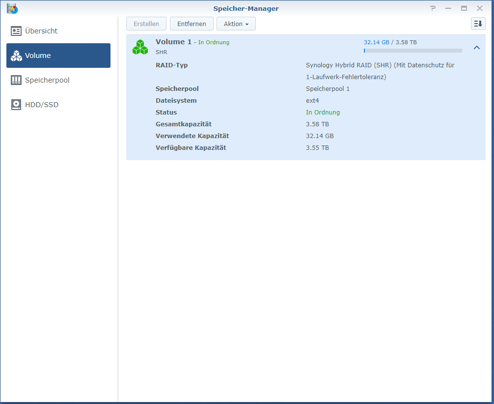Click the Speicher-Manager app icon in title bar

[12, 8]
